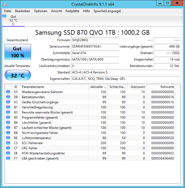185x188 pixels.
Task: Click the Grenzwert column header
Action: (137, 87)
